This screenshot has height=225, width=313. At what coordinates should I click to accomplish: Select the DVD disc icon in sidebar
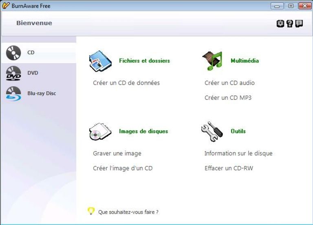point(13,73)
